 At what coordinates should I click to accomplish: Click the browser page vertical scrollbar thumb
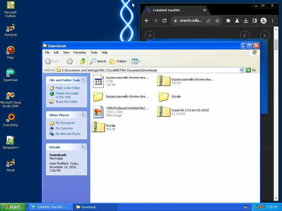point(276,44)
